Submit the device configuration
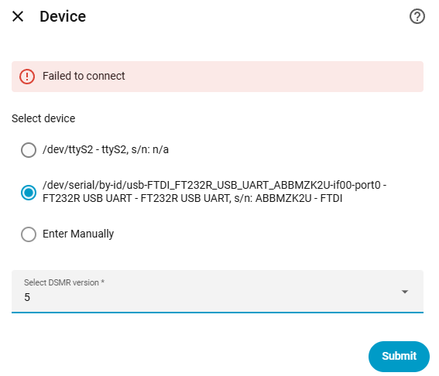 click(x=399, y=357)
